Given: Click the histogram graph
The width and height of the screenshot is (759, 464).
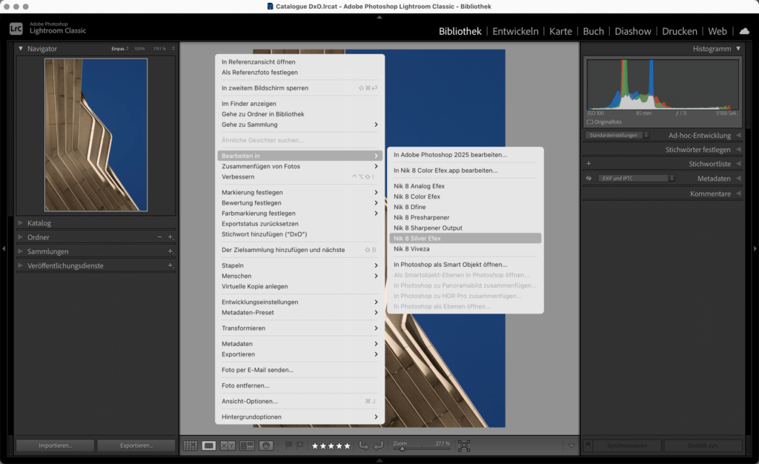Looking at the screenshot, I should click(x=663, y=85).
